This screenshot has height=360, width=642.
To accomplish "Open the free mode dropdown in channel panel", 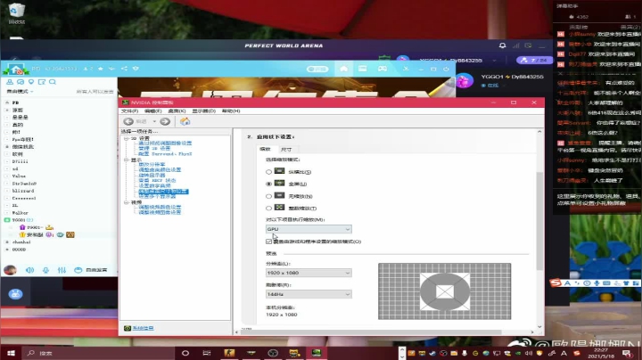I will point(20,91).
